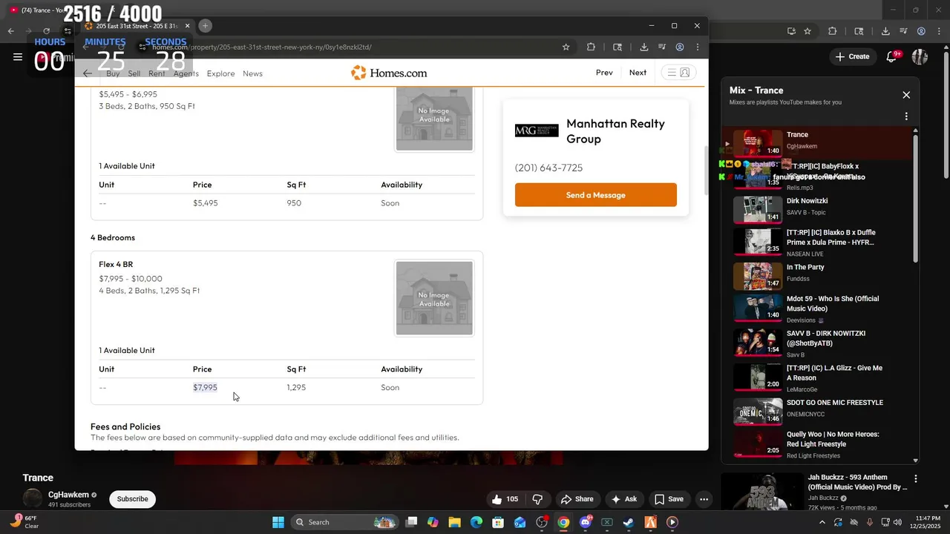The height and width of the screenshot is (534, 950).
Task: Open File Explorer from the taskbar
Action: pos(454,522)
